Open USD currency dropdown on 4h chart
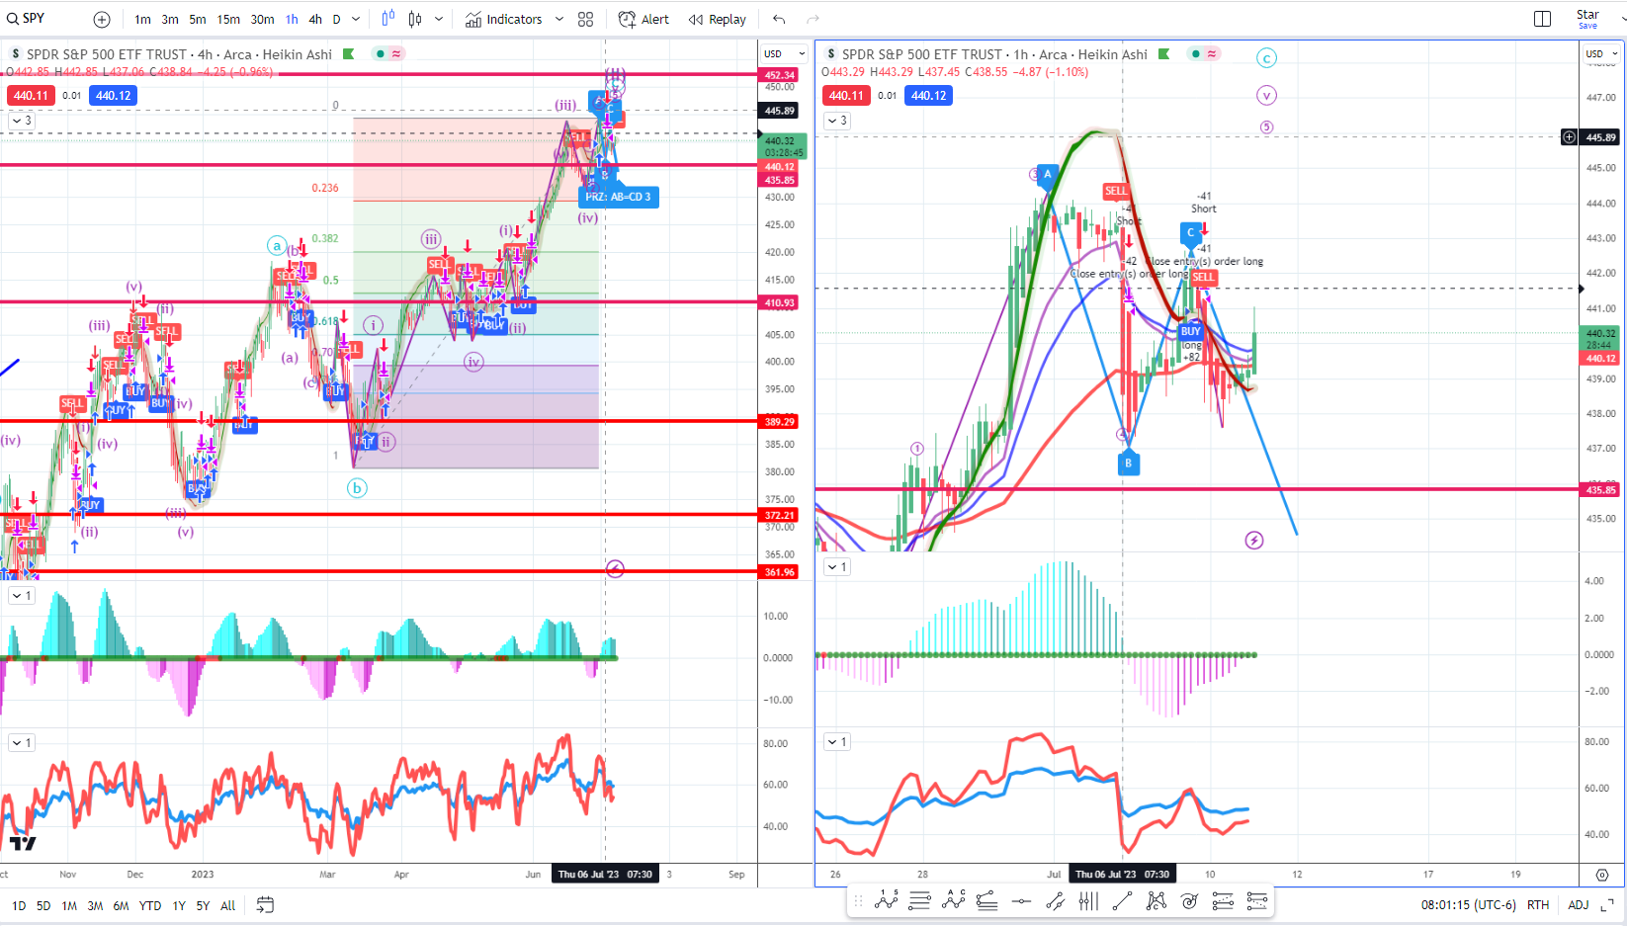Screen dimensions: 1627x926 (x=785, y=54)
